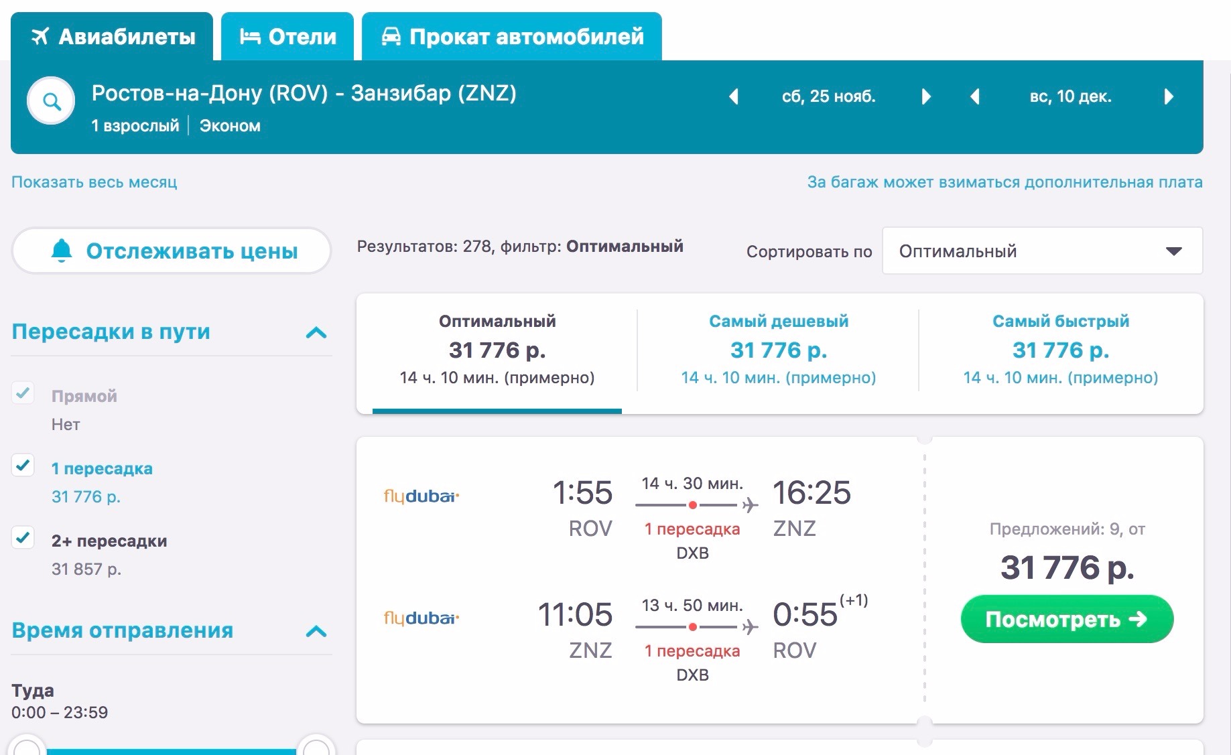Go to previous return date before 10 дек.
This screenshot has height=755, width=1231.
coord(975,96)
